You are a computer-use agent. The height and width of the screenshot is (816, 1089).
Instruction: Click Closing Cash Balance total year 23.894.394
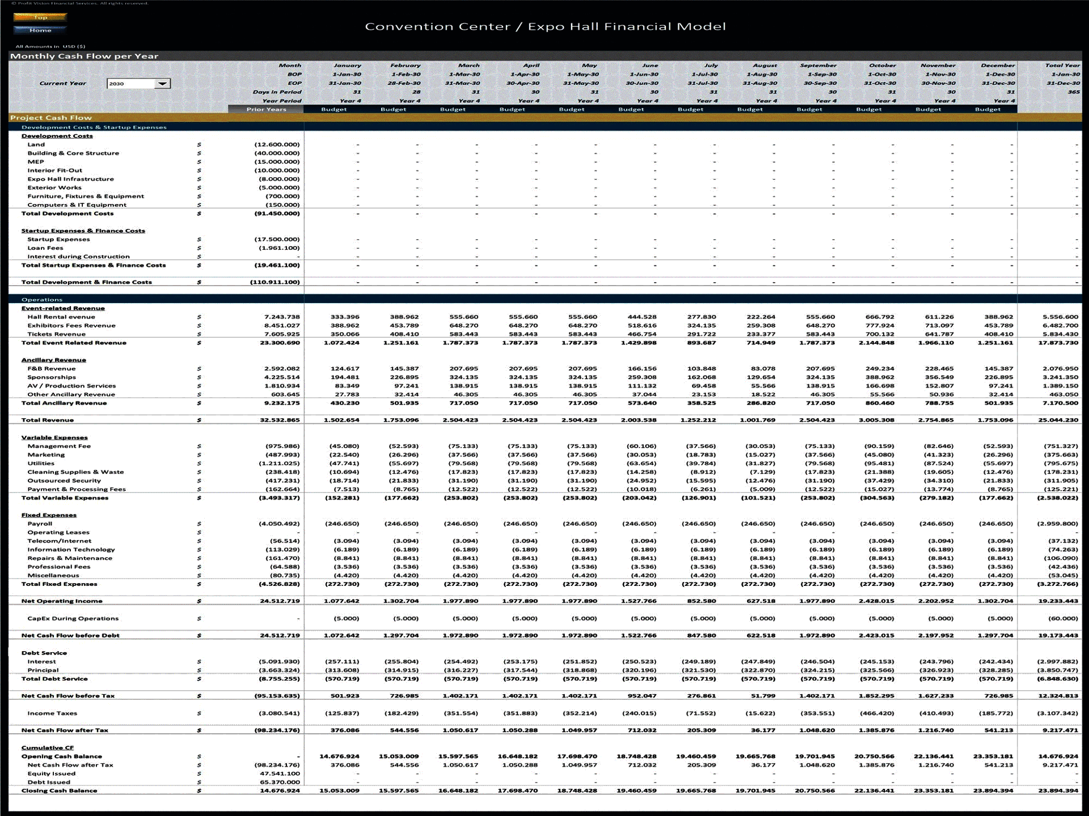click(1058, 790)
